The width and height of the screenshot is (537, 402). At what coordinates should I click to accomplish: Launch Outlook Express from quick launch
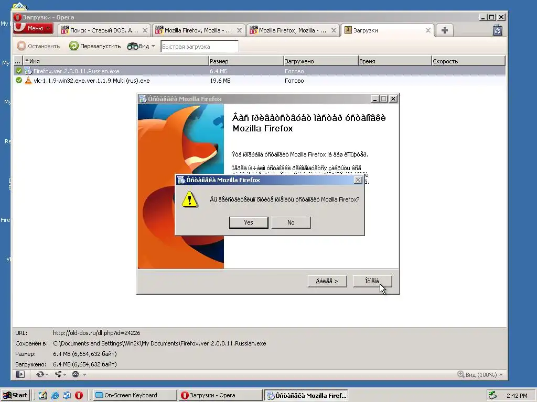point(67,396)
